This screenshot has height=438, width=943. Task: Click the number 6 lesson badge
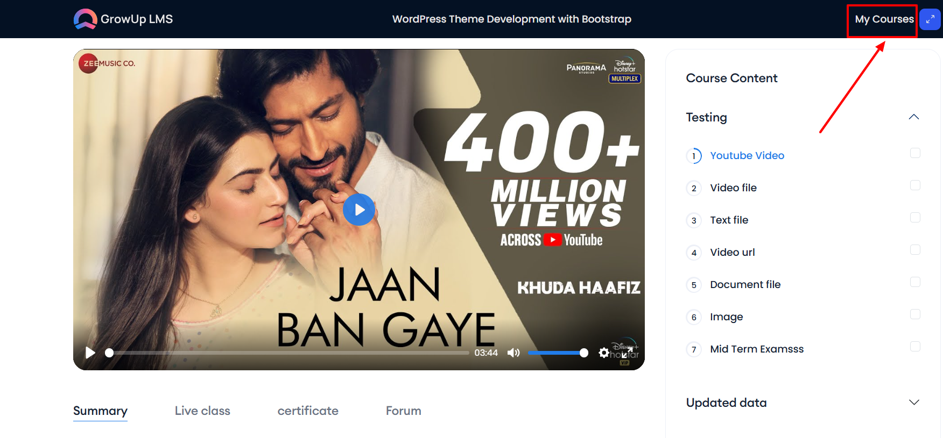click(x=694, y=317)
